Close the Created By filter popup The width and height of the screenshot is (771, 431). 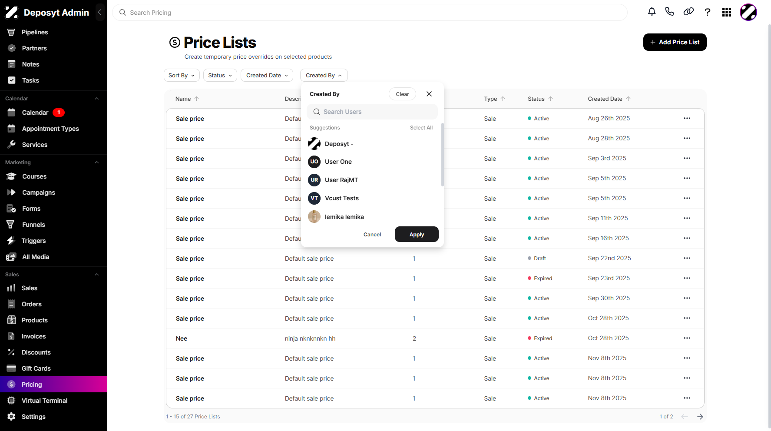click(429, 94)
